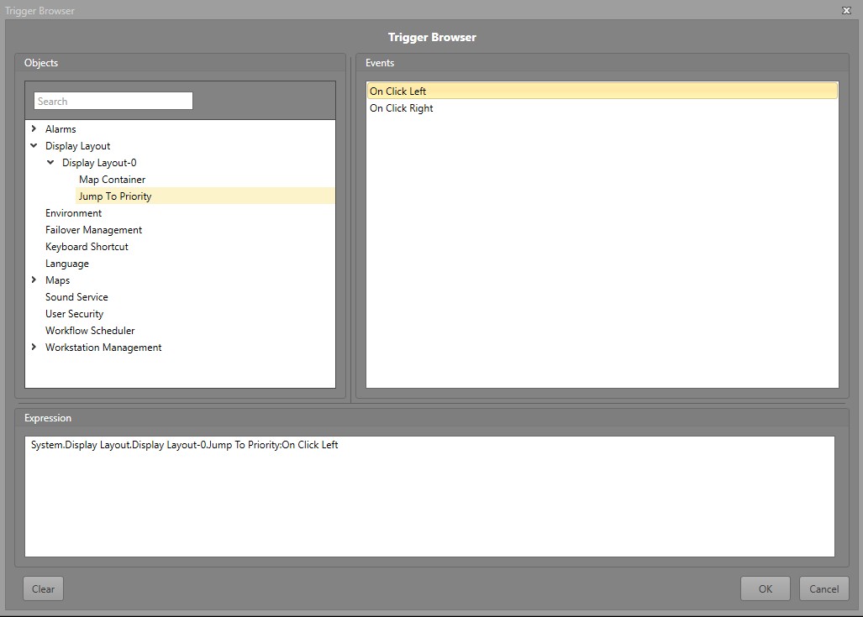The width and height of the screenshot is (863, 617).
Task: Choose the On Click Right event
Action: (x=402, y=108)
